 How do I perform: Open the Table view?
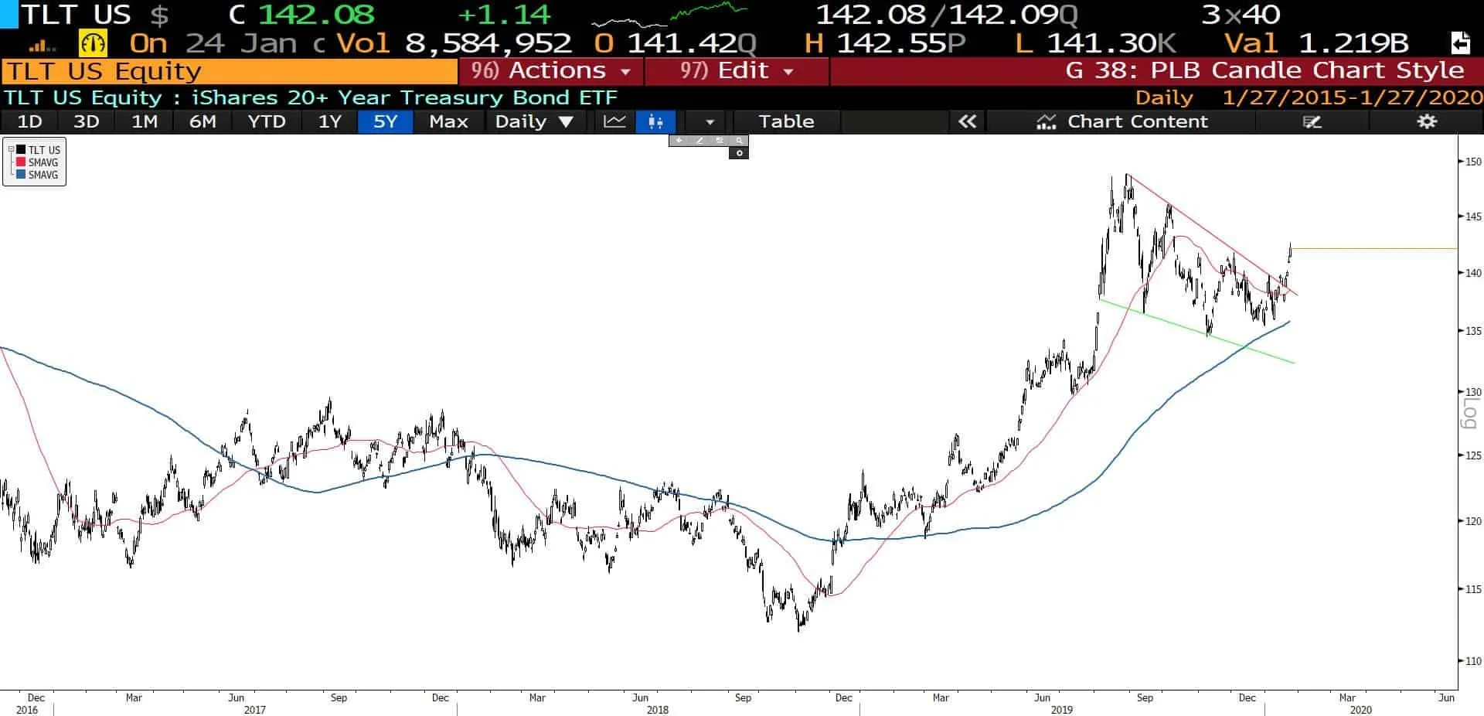pos(786,121)
